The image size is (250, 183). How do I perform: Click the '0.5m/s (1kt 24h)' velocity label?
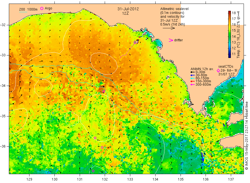point(173,24)
